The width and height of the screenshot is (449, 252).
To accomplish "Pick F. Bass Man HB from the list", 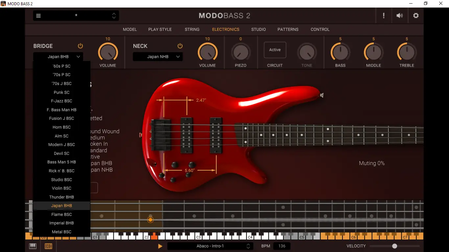I will (61, 110).
